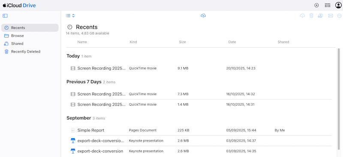343x157 pixels.
Task: Click the download cloud icon in the toolbar
Action: pyautogui.click(x=302, y=16)
